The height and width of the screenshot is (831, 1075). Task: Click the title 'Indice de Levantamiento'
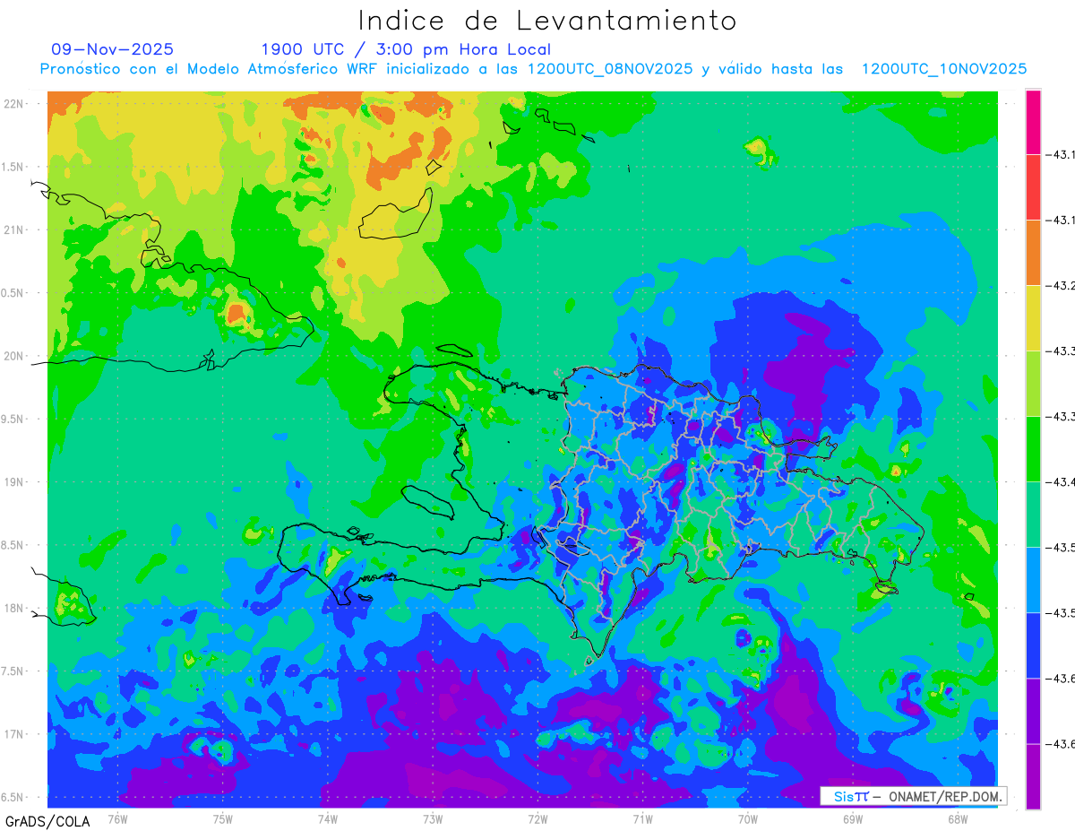coord(547,21)
